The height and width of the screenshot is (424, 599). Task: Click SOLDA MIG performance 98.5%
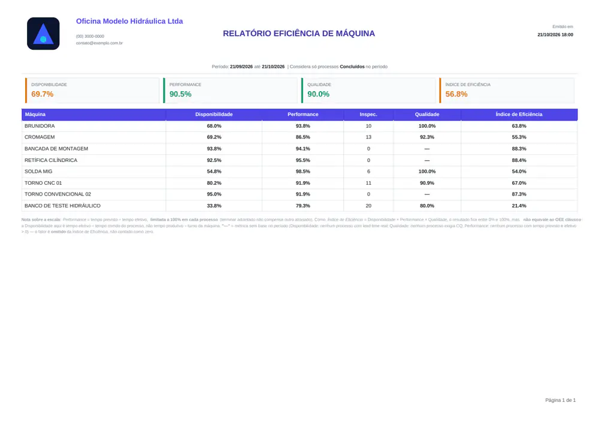(x=303, y=172)
